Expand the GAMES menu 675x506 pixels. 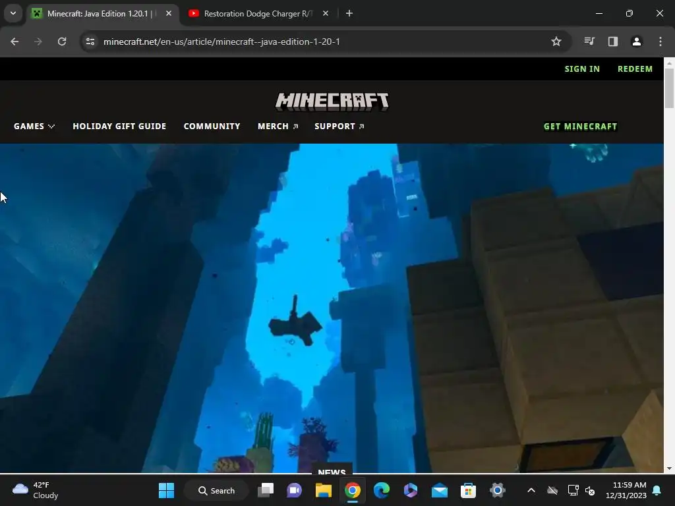[34, 126]
